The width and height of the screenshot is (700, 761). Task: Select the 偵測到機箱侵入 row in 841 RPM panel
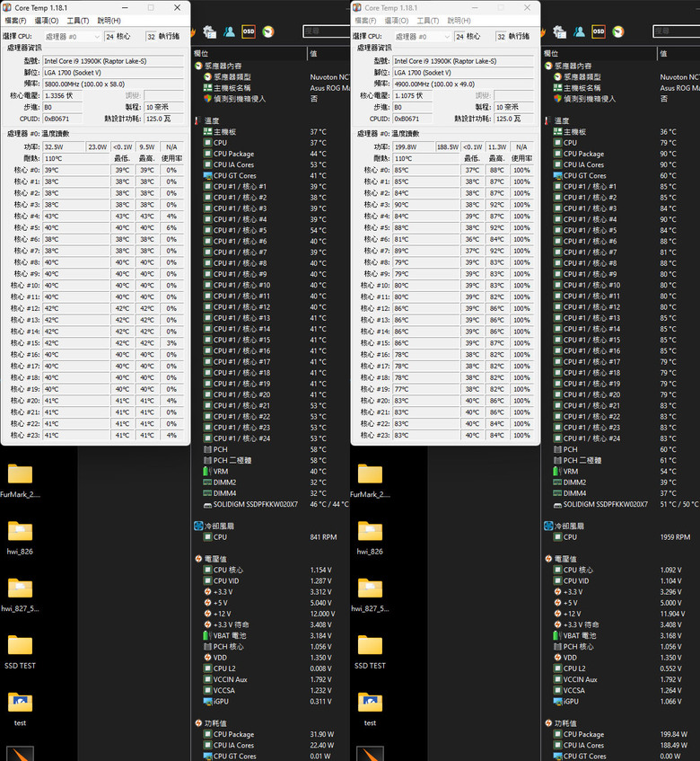pyautogui.click(x=271, y=99)
